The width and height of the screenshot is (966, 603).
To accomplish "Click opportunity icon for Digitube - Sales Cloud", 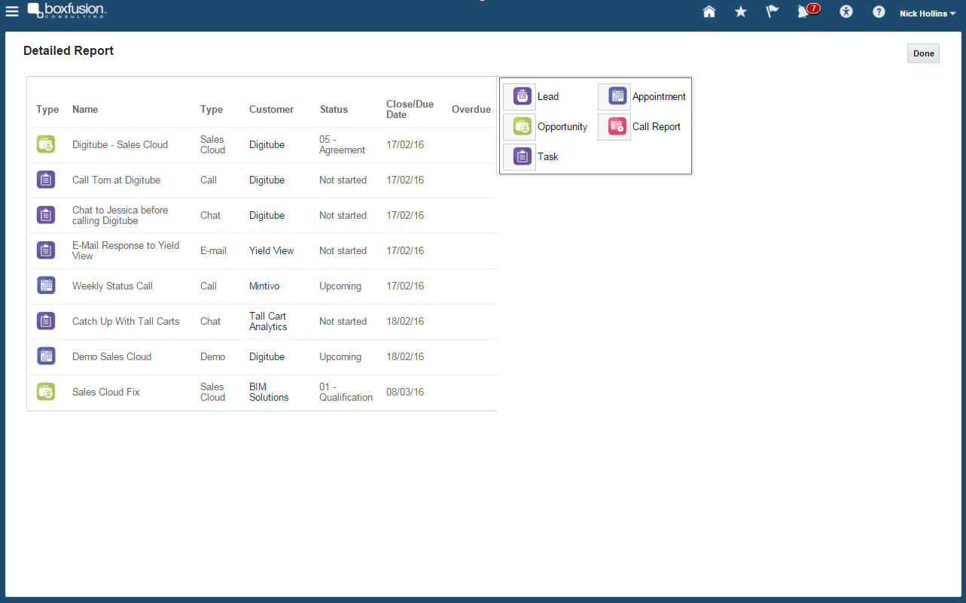I will pos(46,144).
